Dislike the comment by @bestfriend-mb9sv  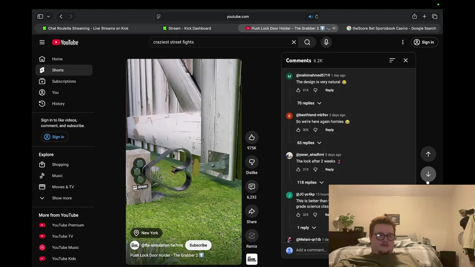315,130
